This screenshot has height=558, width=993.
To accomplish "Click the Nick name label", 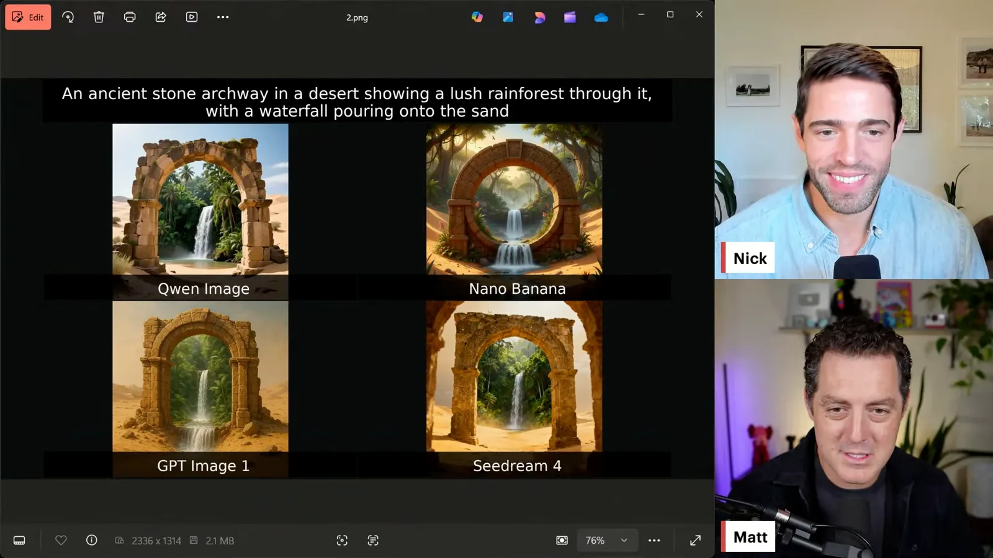I will pos(748,258).
